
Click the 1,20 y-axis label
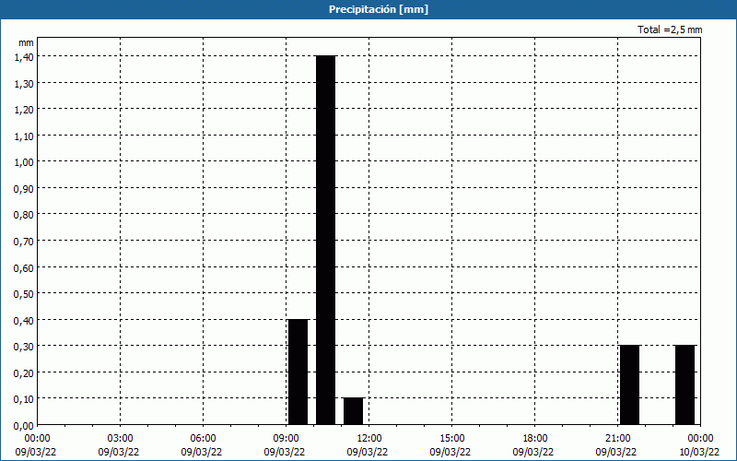24,110
